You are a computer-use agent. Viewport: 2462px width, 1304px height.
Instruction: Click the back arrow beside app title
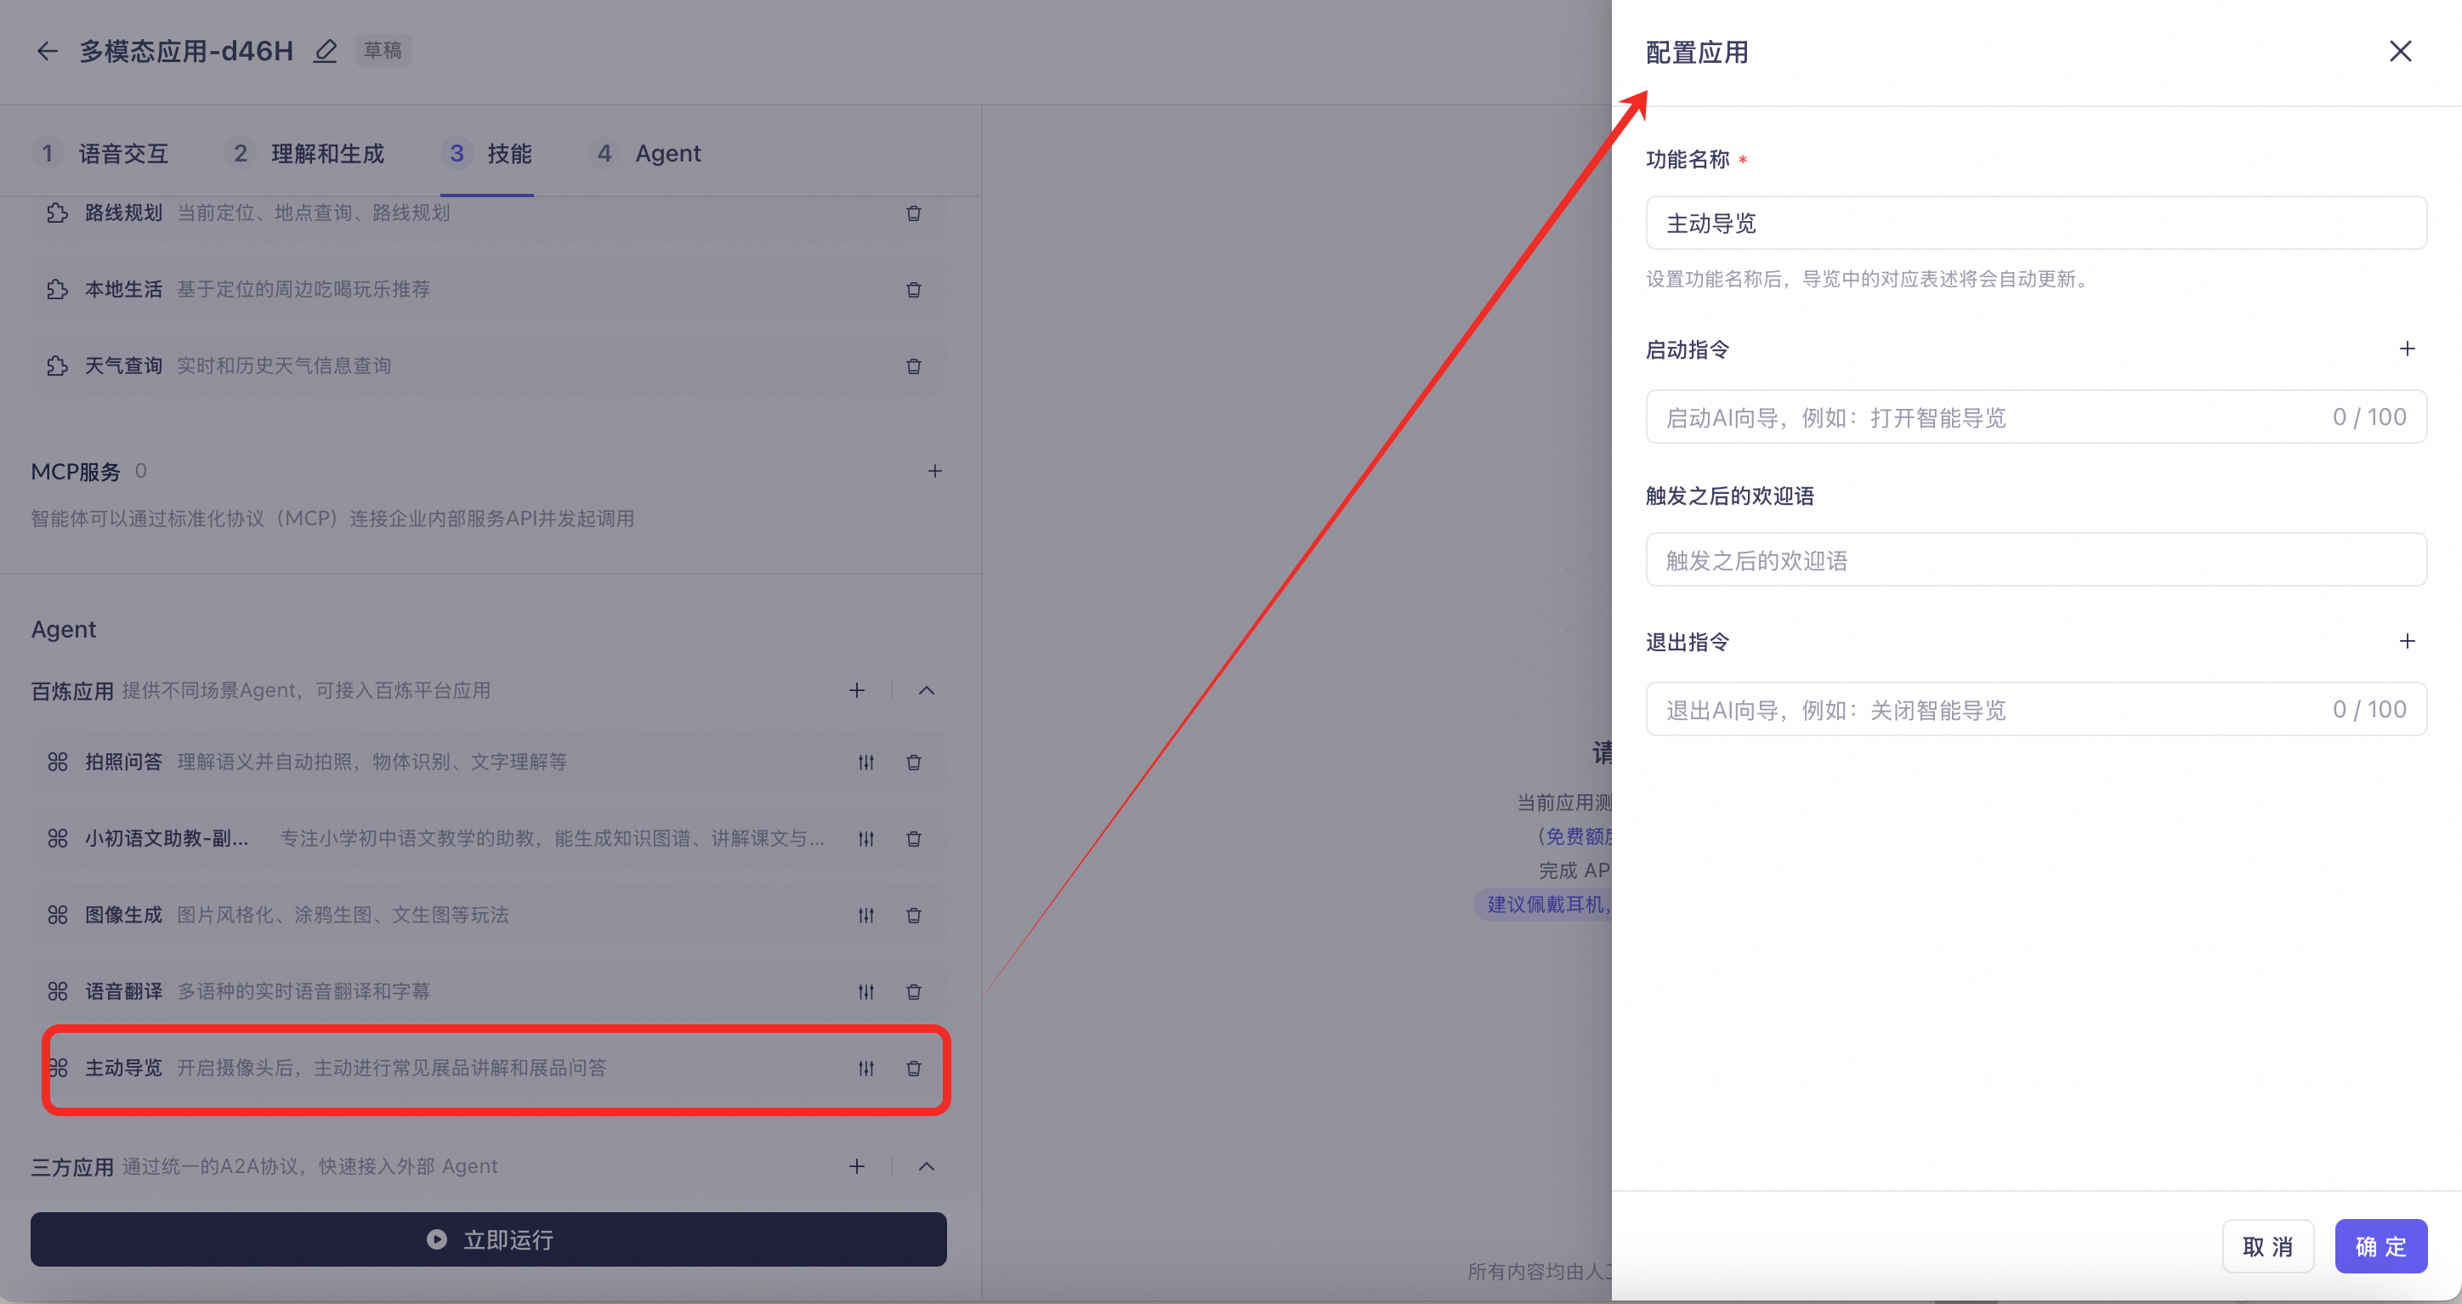pyautogui.click(x=47, y=51)
